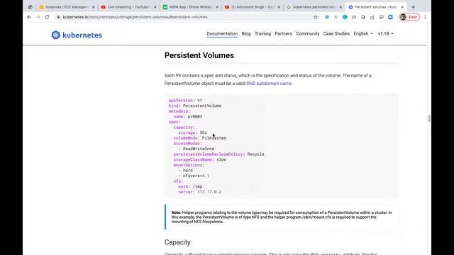This screenshot has width=454, height=255.
Task: Click the green circular extension icon
Action: [345, 17]
